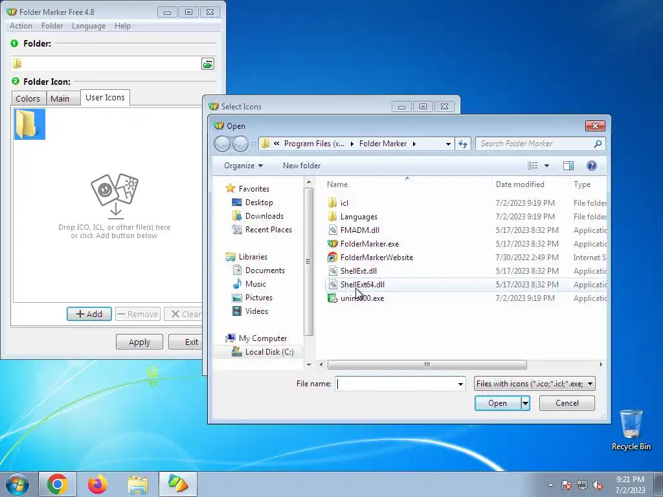This screenshot has height=497, width=663.
Task: Open the Language menu
Action: tap(89, 26)
